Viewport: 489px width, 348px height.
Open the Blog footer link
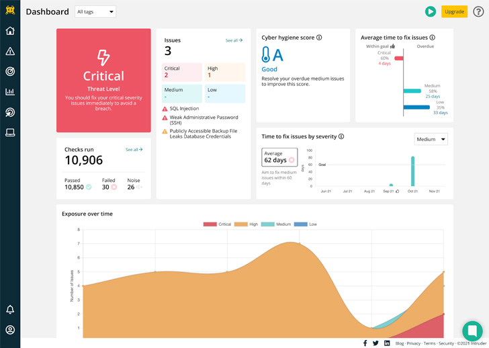click(400, 343)
